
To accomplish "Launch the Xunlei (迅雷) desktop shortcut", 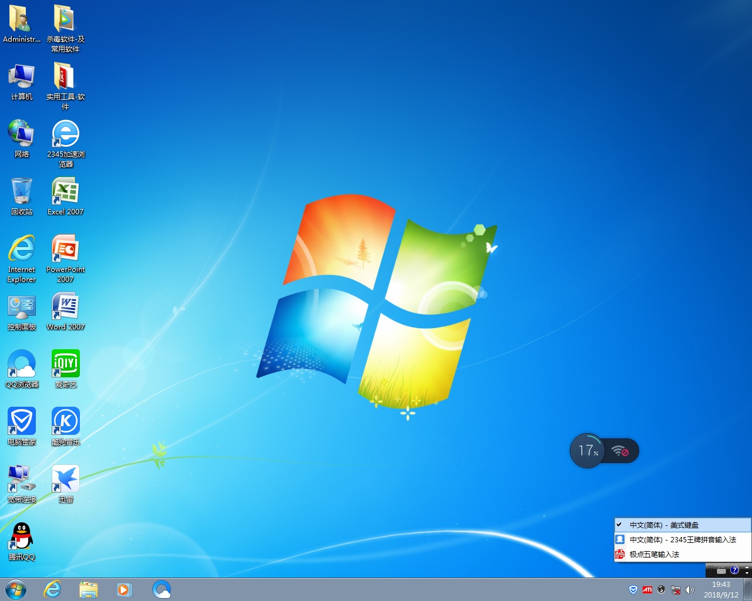I will coord(65,480).
